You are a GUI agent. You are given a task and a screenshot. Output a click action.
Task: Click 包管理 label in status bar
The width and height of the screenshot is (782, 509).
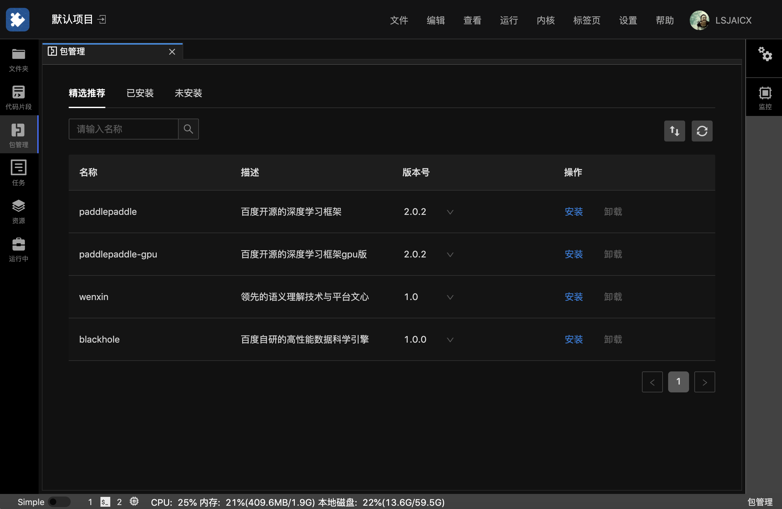tap(760, 502)
